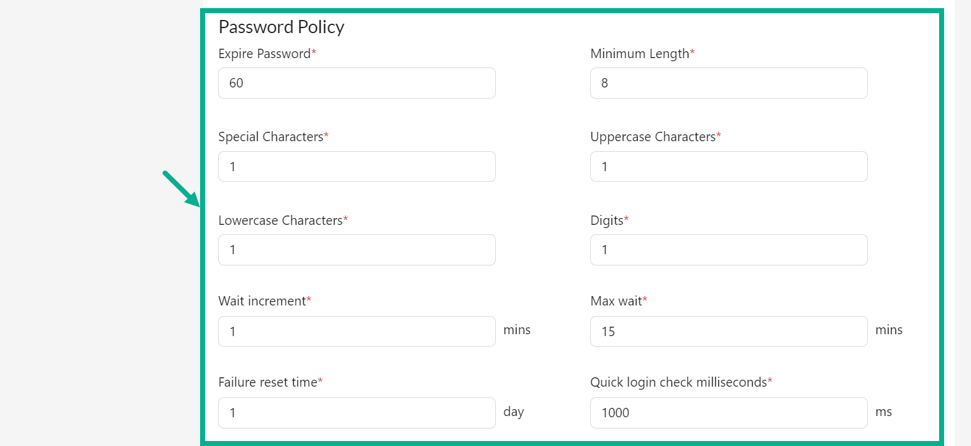
Task: Click the Quick login check milliseconds input
Action: tap(728, 412)
